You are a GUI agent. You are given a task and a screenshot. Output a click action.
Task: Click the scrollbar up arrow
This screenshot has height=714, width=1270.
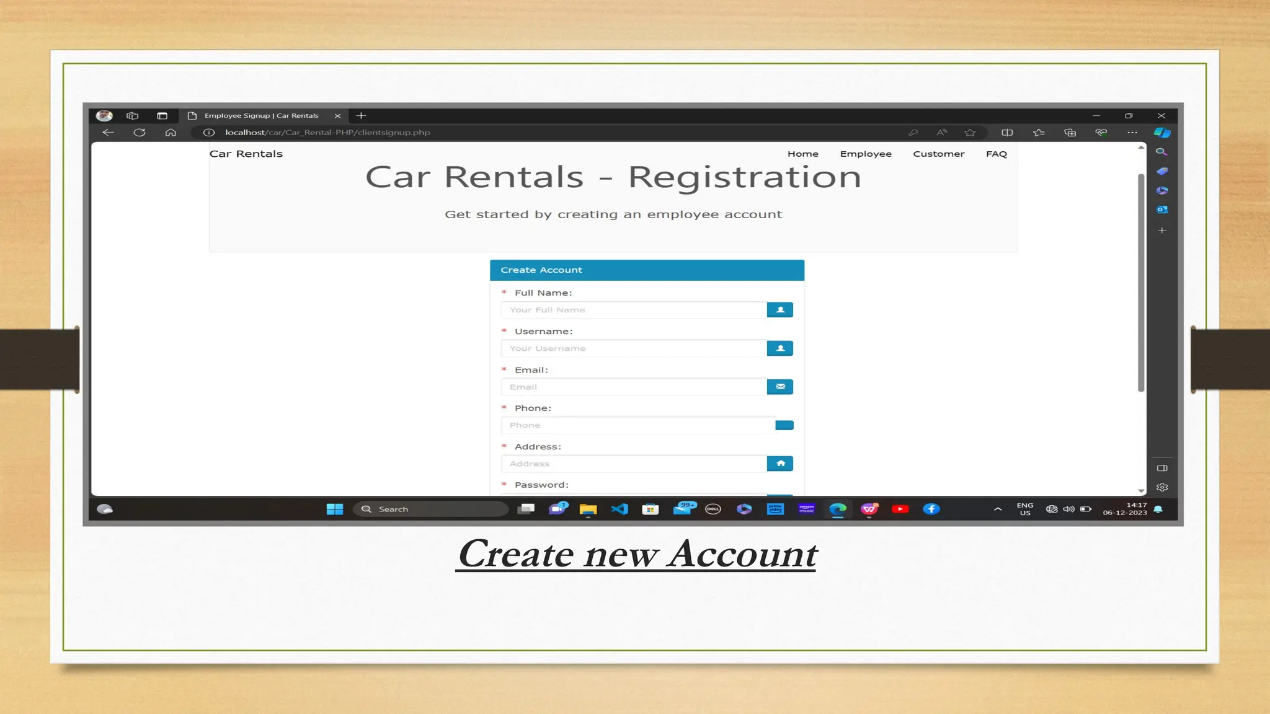click(1141, 148)
